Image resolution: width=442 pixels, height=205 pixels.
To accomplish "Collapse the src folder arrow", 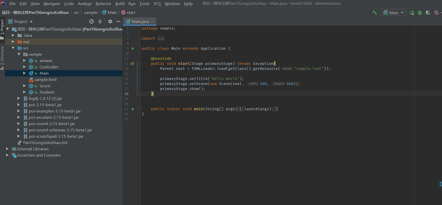I will coord(13,48).
